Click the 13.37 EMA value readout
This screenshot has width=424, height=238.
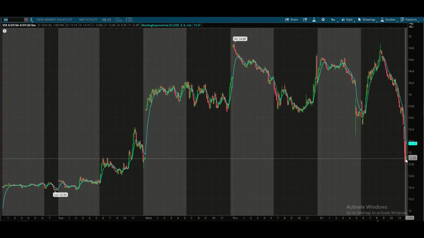197,25
